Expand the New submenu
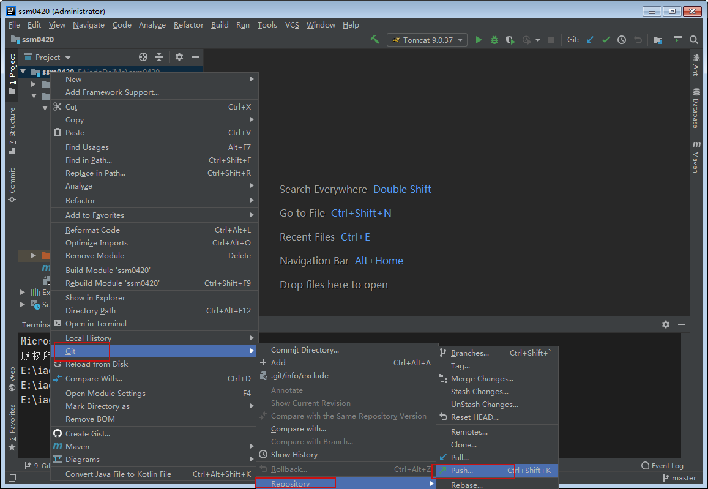 [154, 79]
